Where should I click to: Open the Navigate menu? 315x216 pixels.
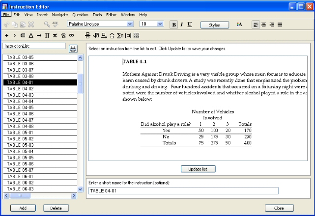(60, 15)
